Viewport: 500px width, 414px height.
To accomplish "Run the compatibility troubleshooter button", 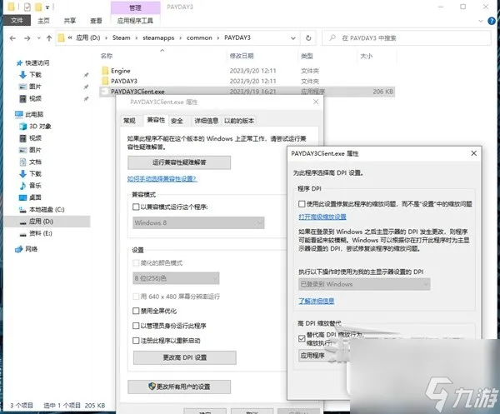I will [179, 162].
